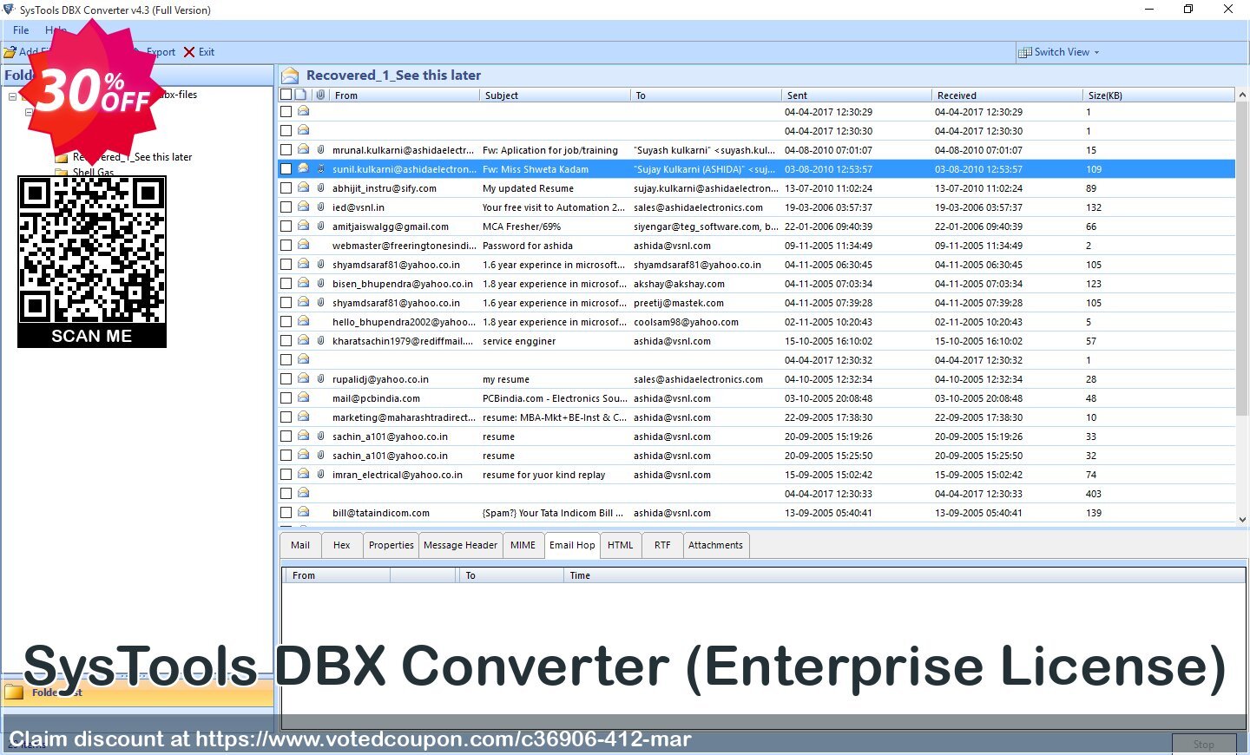Click envelope icon of mrunal.kulkarni email
1250x755 pixels.
[x=303, y=149]
